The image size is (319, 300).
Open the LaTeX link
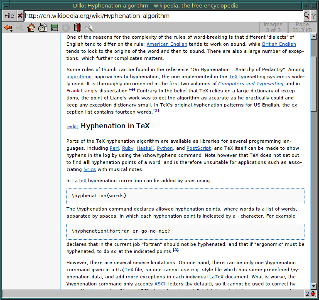click(x=79, y=181)
